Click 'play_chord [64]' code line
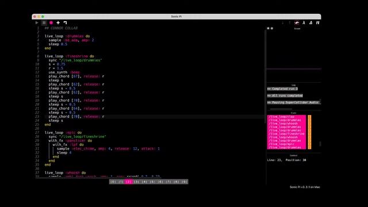The width and height of the screenshot is (368, 207). click(76, 109)
